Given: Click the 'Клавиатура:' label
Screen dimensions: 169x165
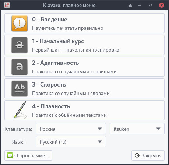Looking at the screenshot, I should click(18, 129).
